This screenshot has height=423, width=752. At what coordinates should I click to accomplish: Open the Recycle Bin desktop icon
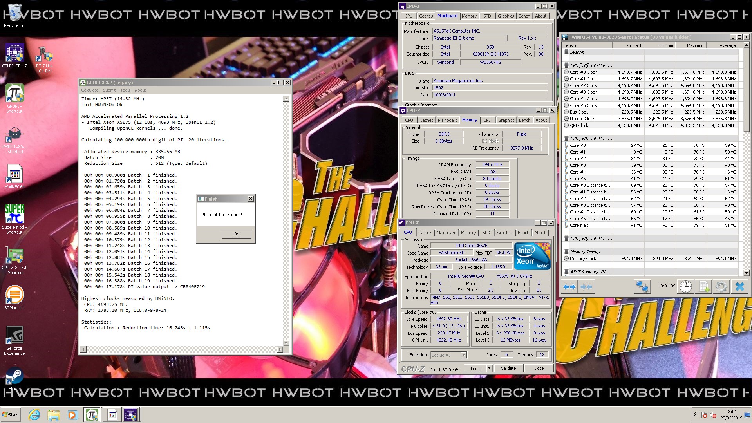pos(14,16)
